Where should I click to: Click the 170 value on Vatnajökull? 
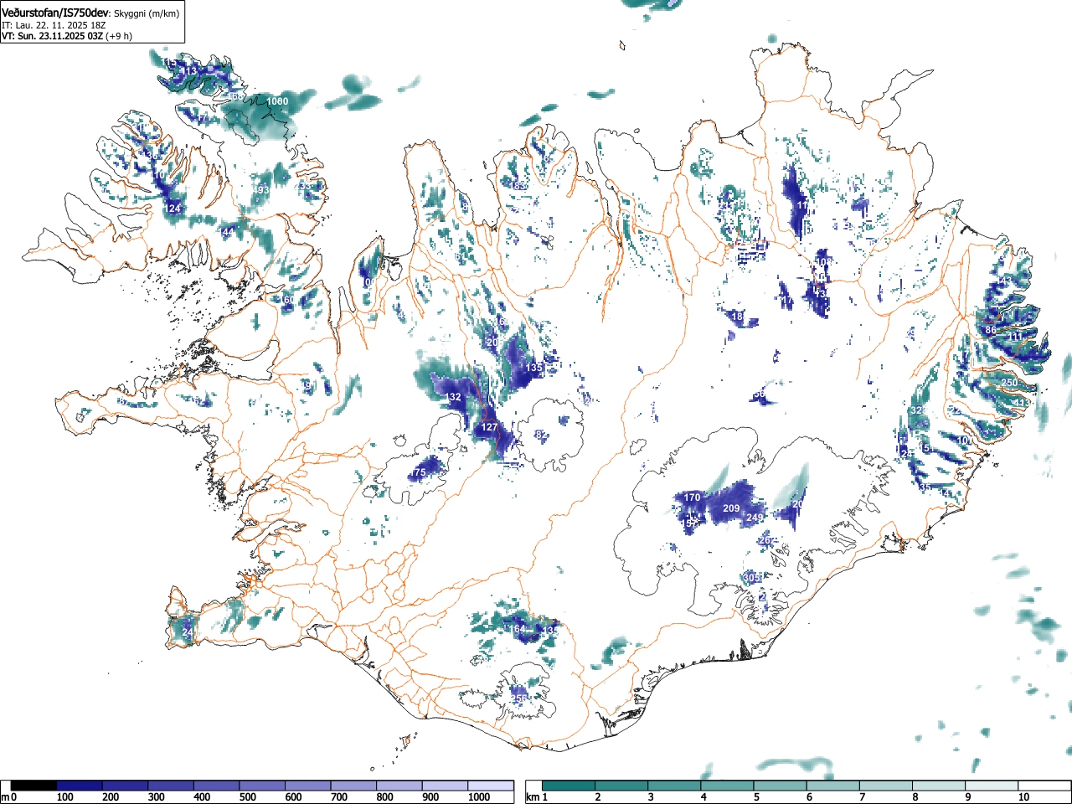point(692,497)
